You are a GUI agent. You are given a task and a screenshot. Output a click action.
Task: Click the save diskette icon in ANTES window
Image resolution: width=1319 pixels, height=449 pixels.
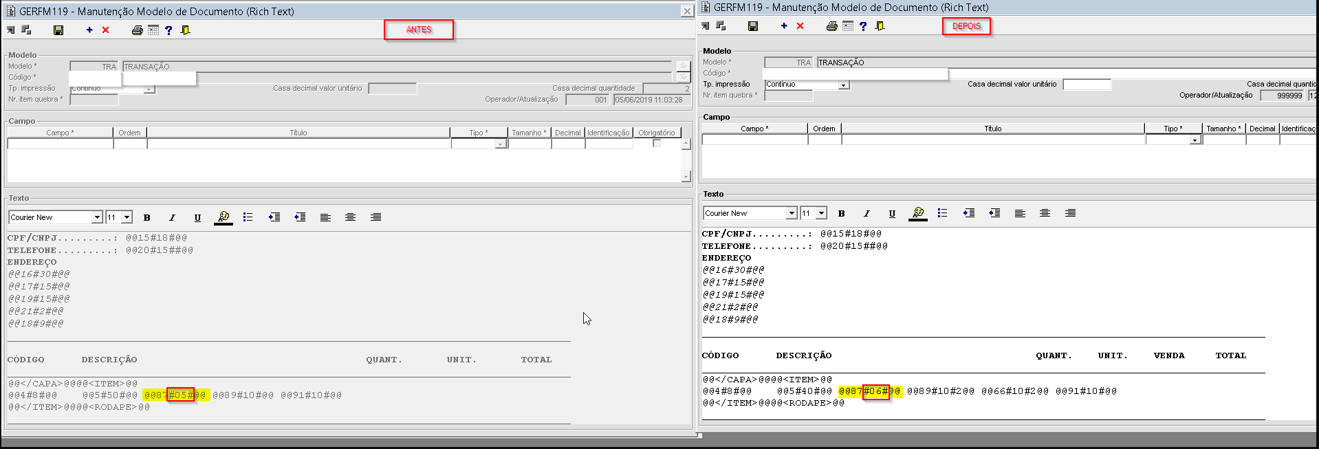58,30
